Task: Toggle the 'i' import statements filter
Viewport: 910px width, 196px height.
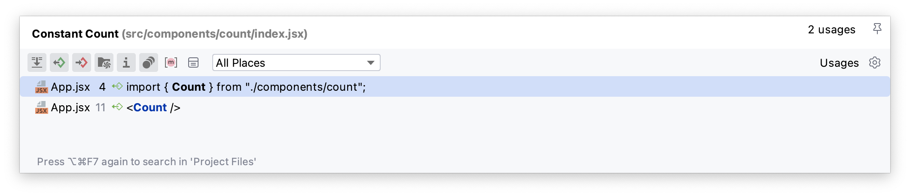Action: click(126, 63)
